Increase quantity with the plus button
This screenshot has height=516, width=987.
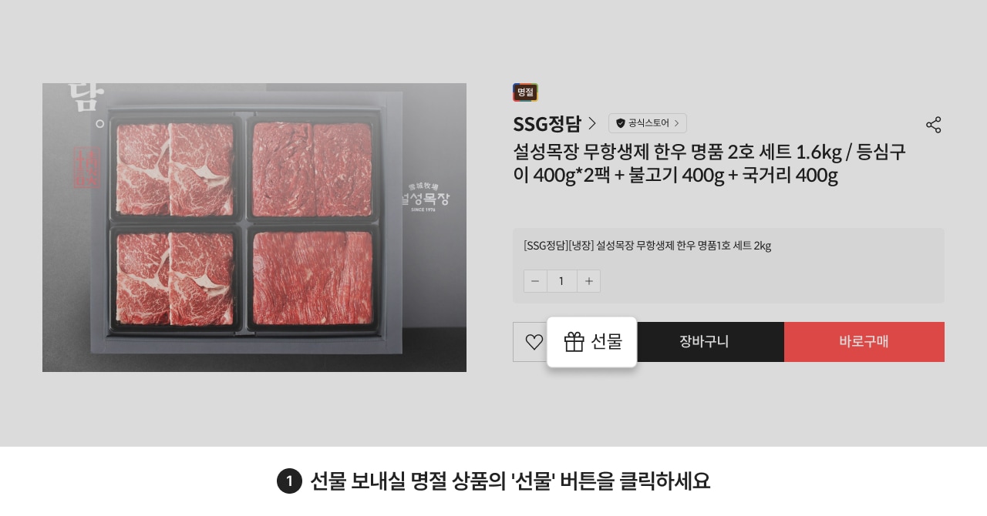pyautogui.click(x=589, y=281)
